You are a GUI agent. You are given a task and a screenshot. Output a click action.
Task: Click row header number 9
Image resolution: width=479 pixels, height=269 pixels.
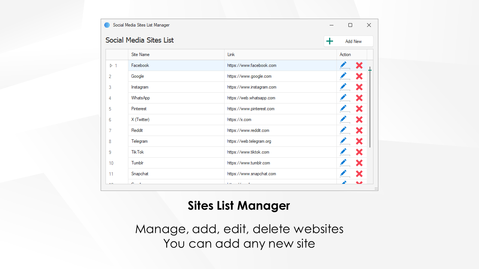(117, 152)
